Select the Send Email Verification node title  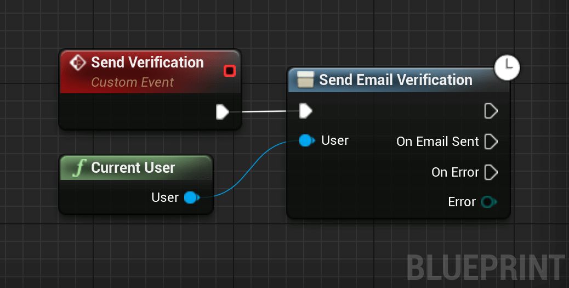click(396, 80)
